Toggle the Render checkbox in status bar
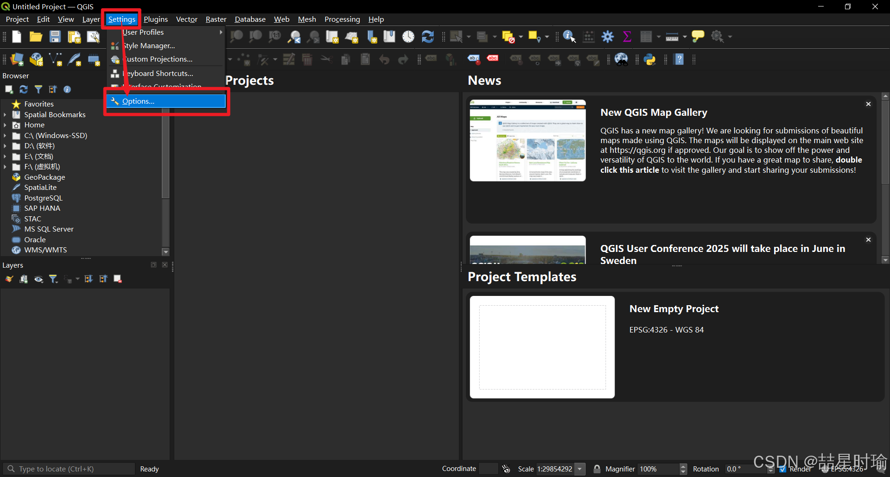The width and height of the screenshot is (890, 477). 782,469
